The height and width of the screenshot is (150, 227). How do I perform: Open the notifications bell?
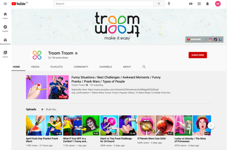pos(207,4)
